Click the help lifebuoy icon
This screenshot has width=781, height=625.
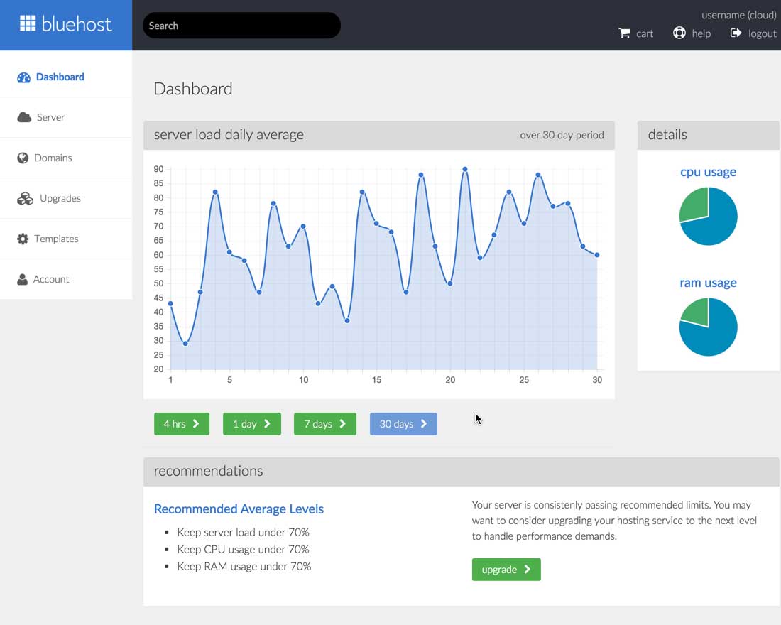(x=679, y=33)
